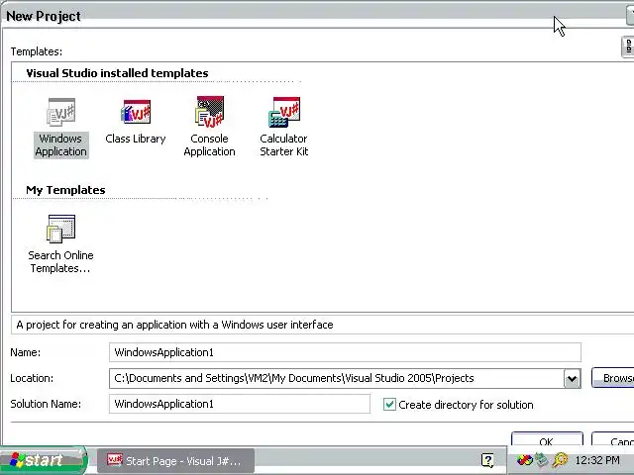The height and width of the screenshot is (475, 634).
Task: Select the Calculator Starter Kit icon
Action: 284,112
